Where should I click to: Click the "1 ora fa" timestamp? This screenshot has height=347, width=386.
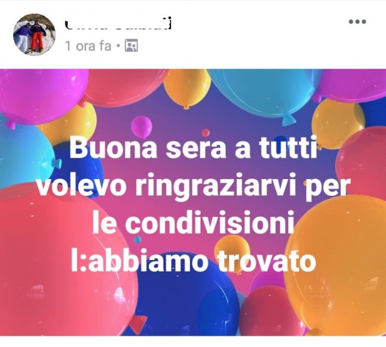click(88, 46)
